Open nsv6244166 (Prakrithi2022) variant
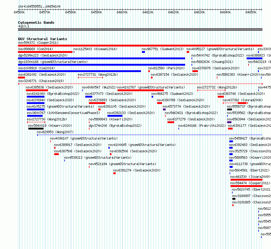271x249 pixels. (202, 126)
